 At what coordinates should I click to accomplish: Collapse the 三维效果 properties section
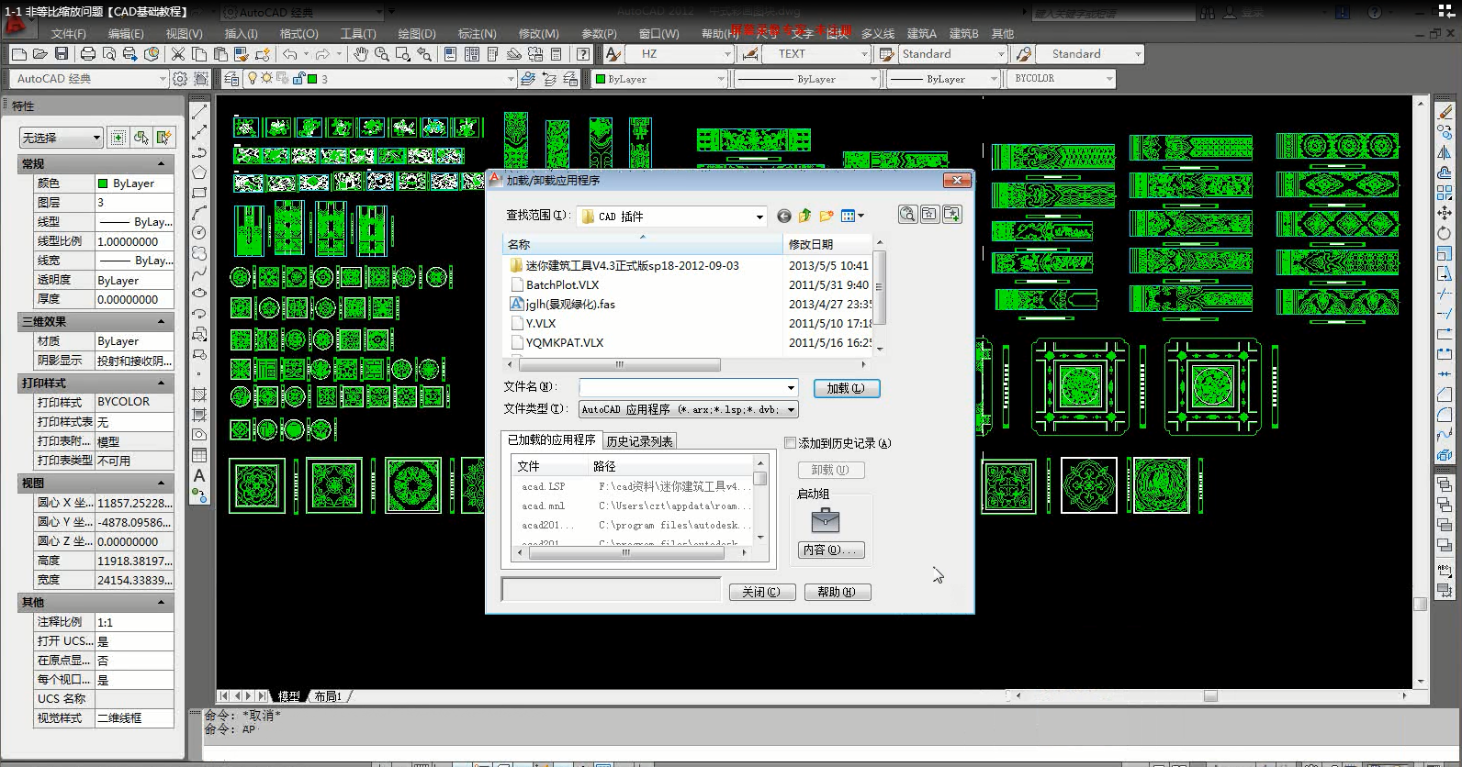(x=162, y=321)
